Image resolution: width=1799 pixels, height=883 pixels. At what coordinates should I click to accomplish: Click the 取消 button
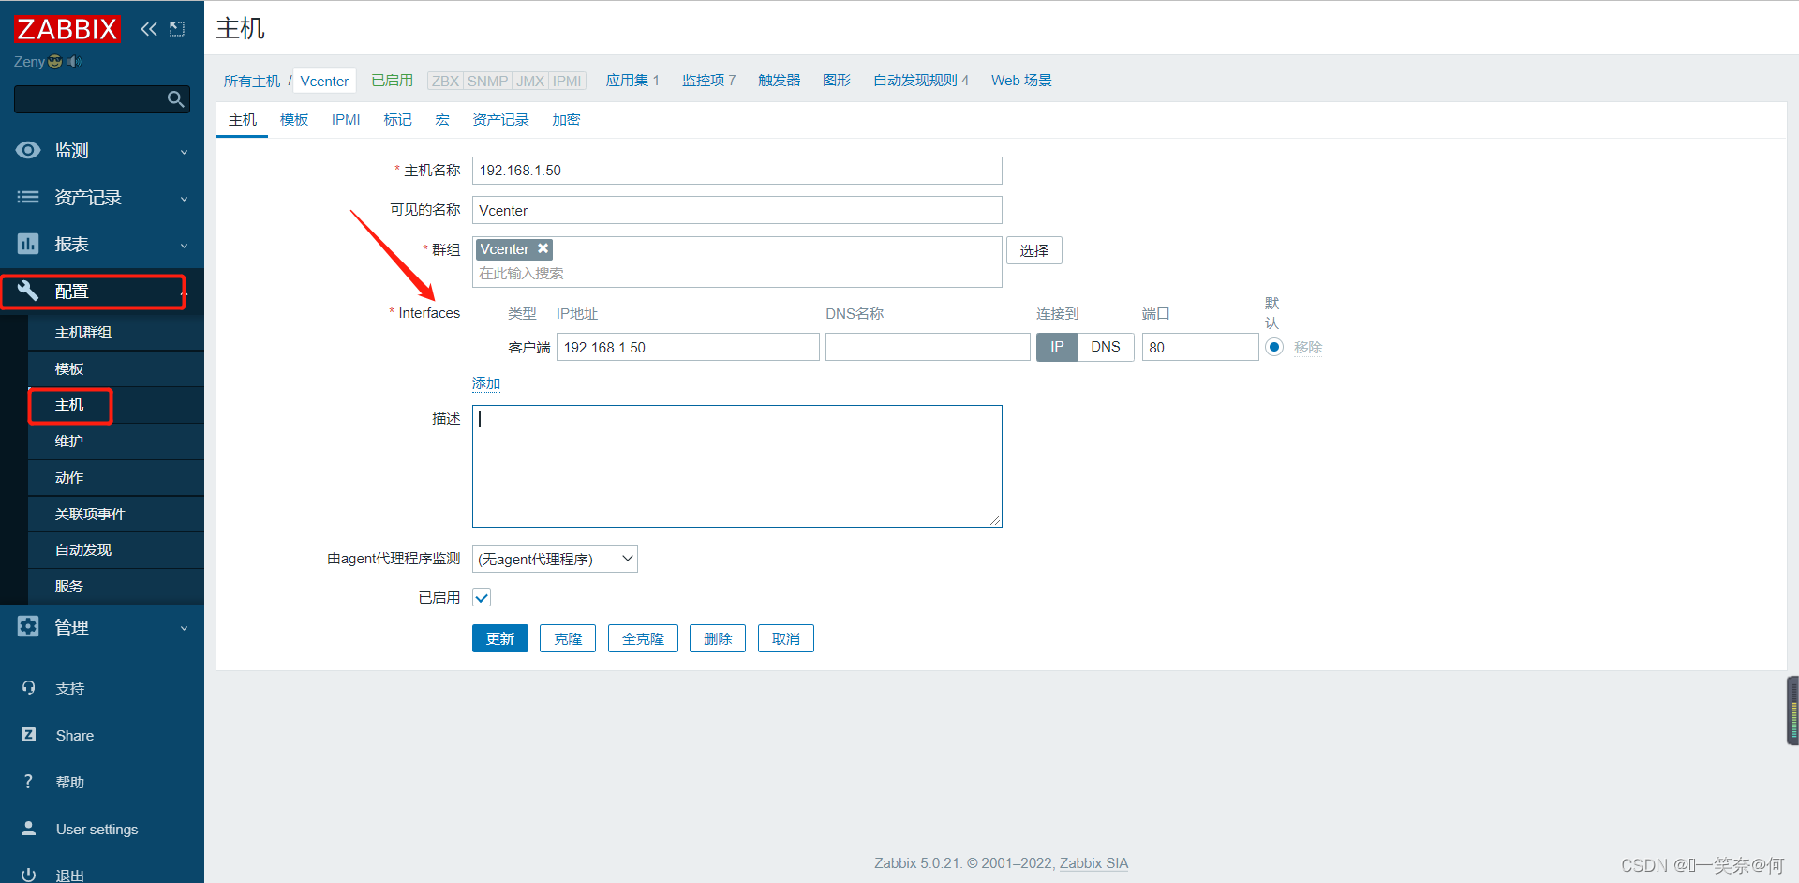[x=786, y=638]
